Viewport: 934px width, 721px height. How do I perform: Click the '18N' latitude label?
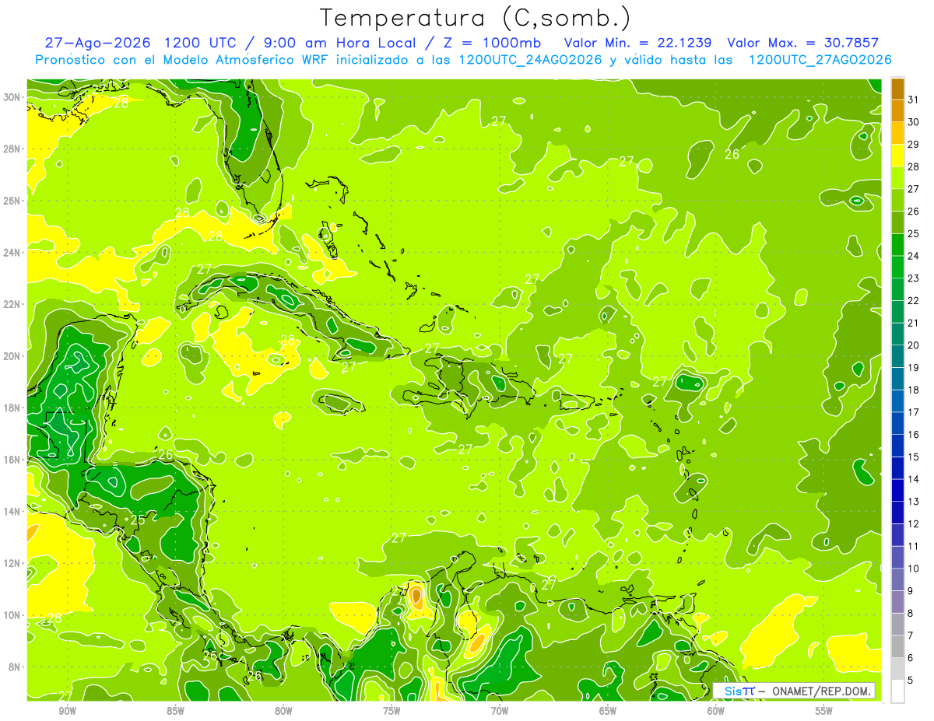click(x=13, y=408)
